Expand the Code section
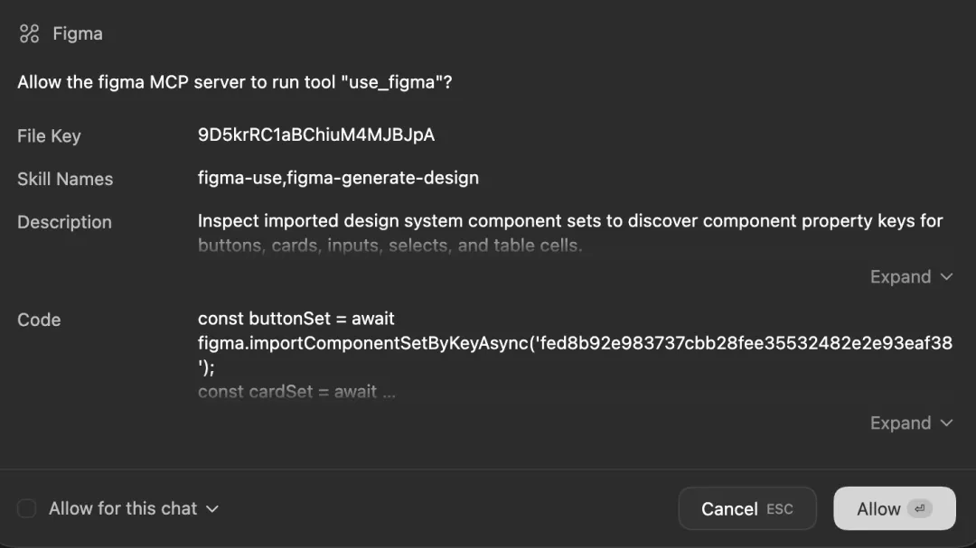This screenshot has width=976, height=548. pos(911,423)
